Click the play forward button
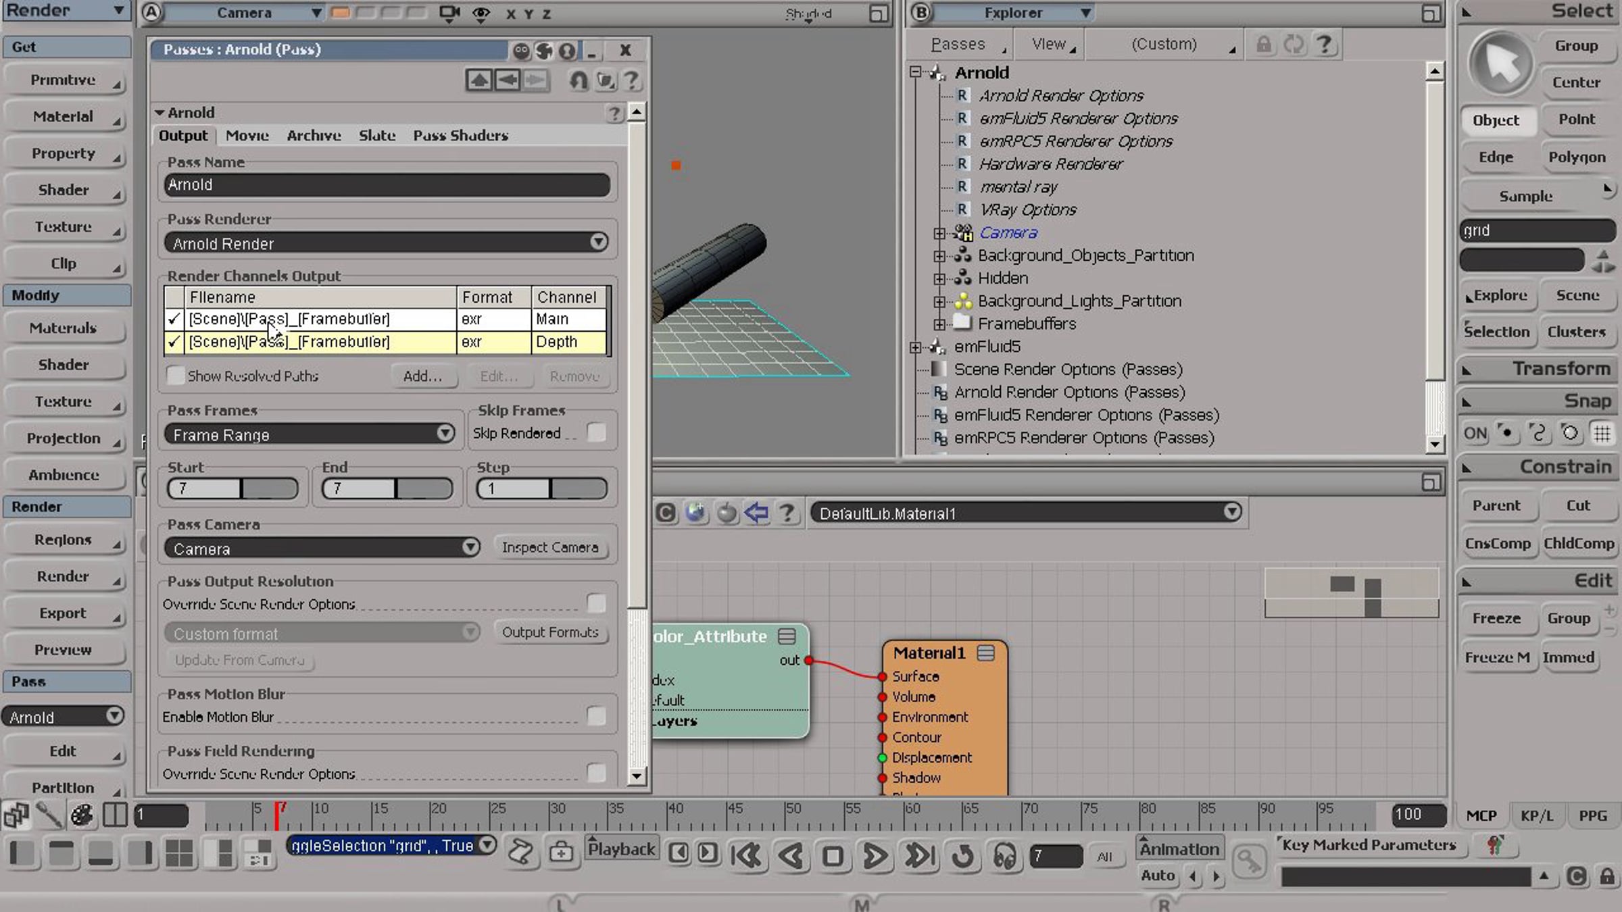1622x912 pixels. point(876,856)
